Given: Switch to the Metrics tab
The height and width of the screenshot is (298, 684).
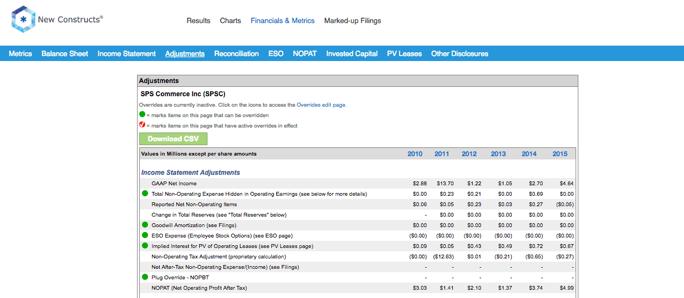Looking at the screenshot, I should click(20, 53).
